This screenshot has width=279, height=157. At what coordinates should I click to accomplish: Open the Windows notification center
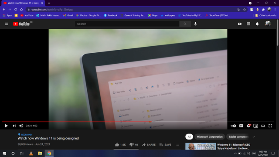tap(273, 153)
